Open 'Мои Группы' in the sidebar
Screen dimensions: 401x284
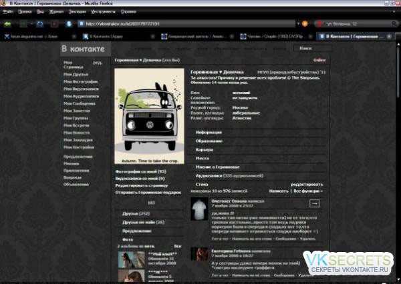point(76,118)
